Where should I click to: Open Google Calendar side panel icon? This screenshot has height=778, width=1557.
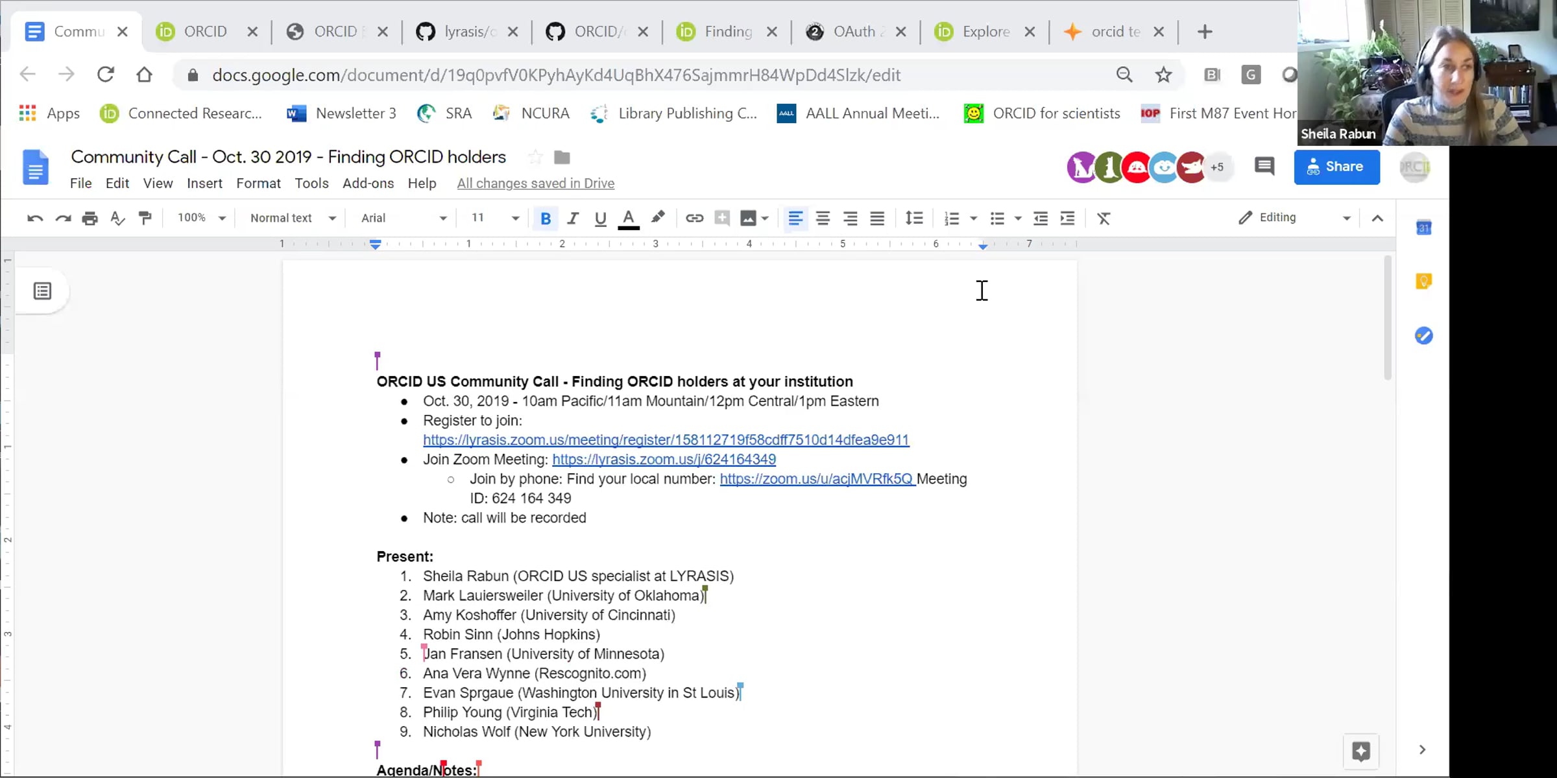coord(1423,228)
